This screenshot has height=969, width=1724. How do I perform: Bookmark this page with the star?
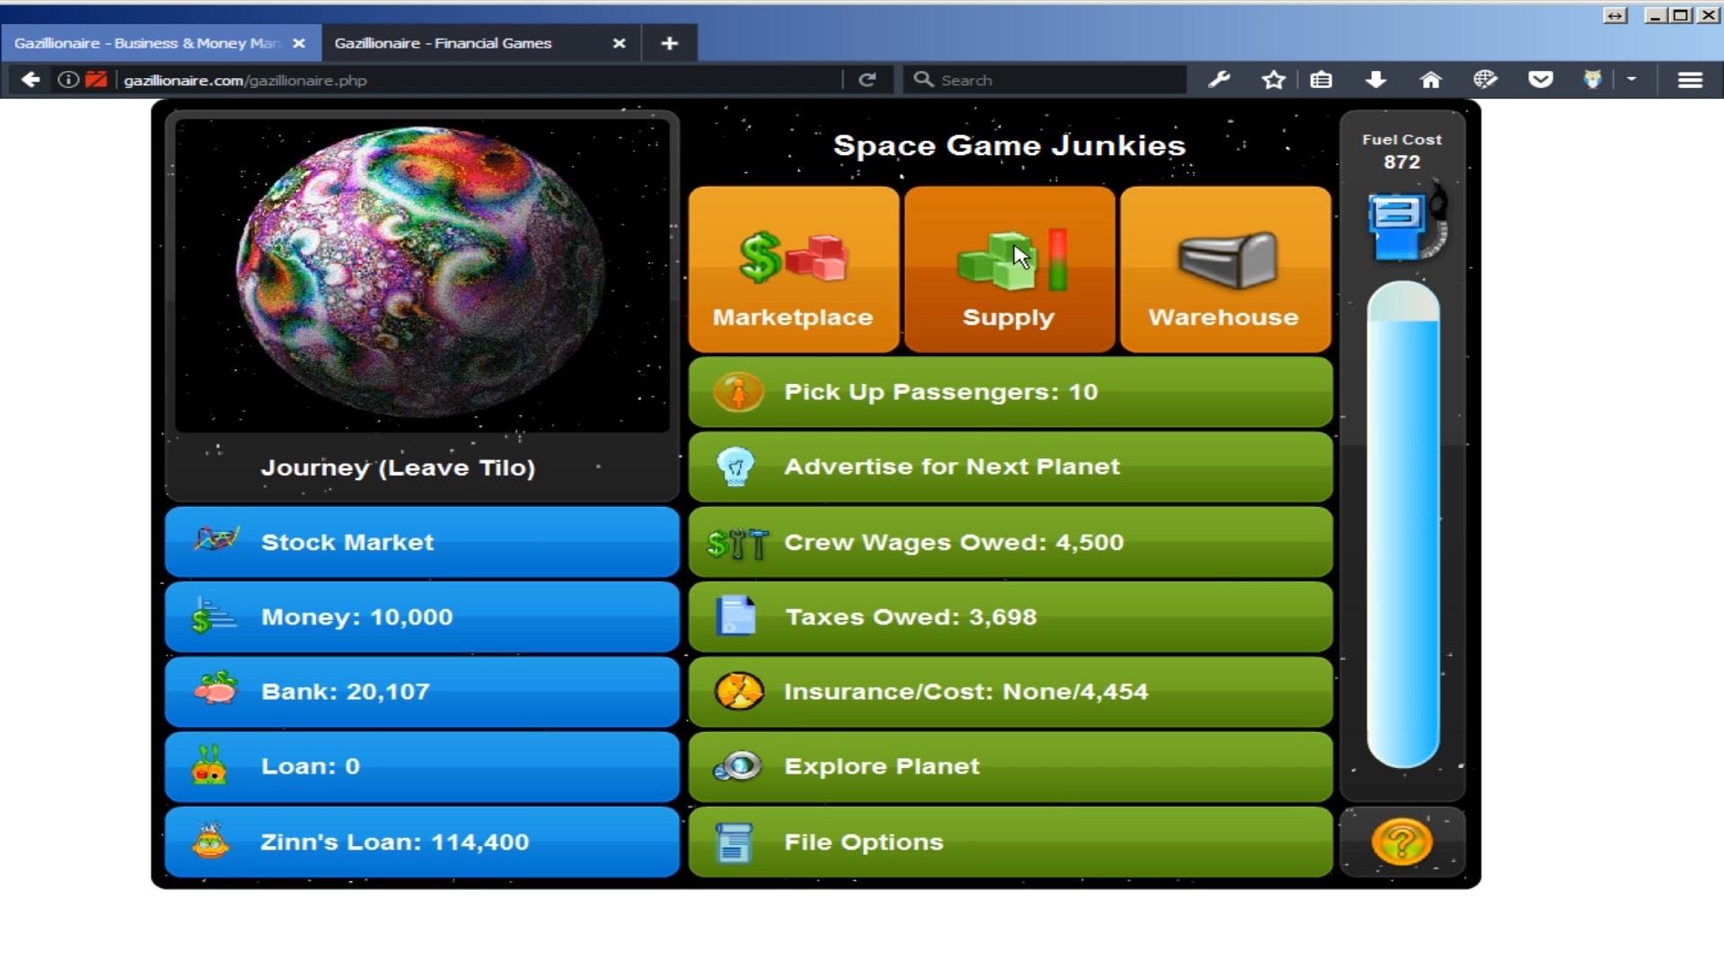[1273, 80]
